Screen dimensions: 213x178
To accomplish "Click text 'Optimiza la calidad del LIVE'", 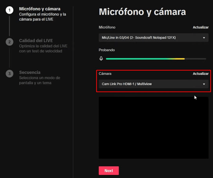I will pos(43,46).
